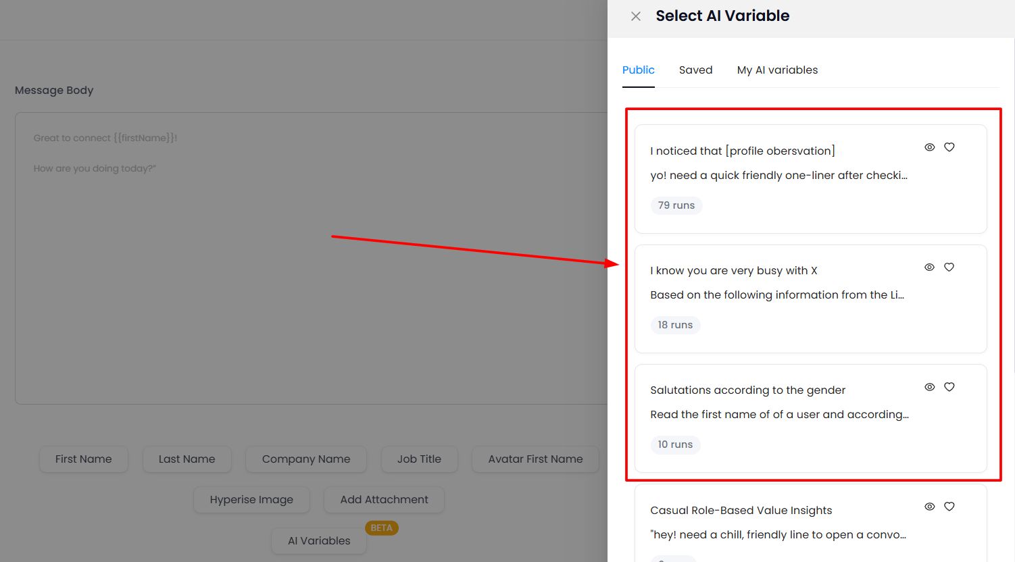Insert the Avatar First Name variable
The image size is (1015, 562).
(x=535, y=459)
